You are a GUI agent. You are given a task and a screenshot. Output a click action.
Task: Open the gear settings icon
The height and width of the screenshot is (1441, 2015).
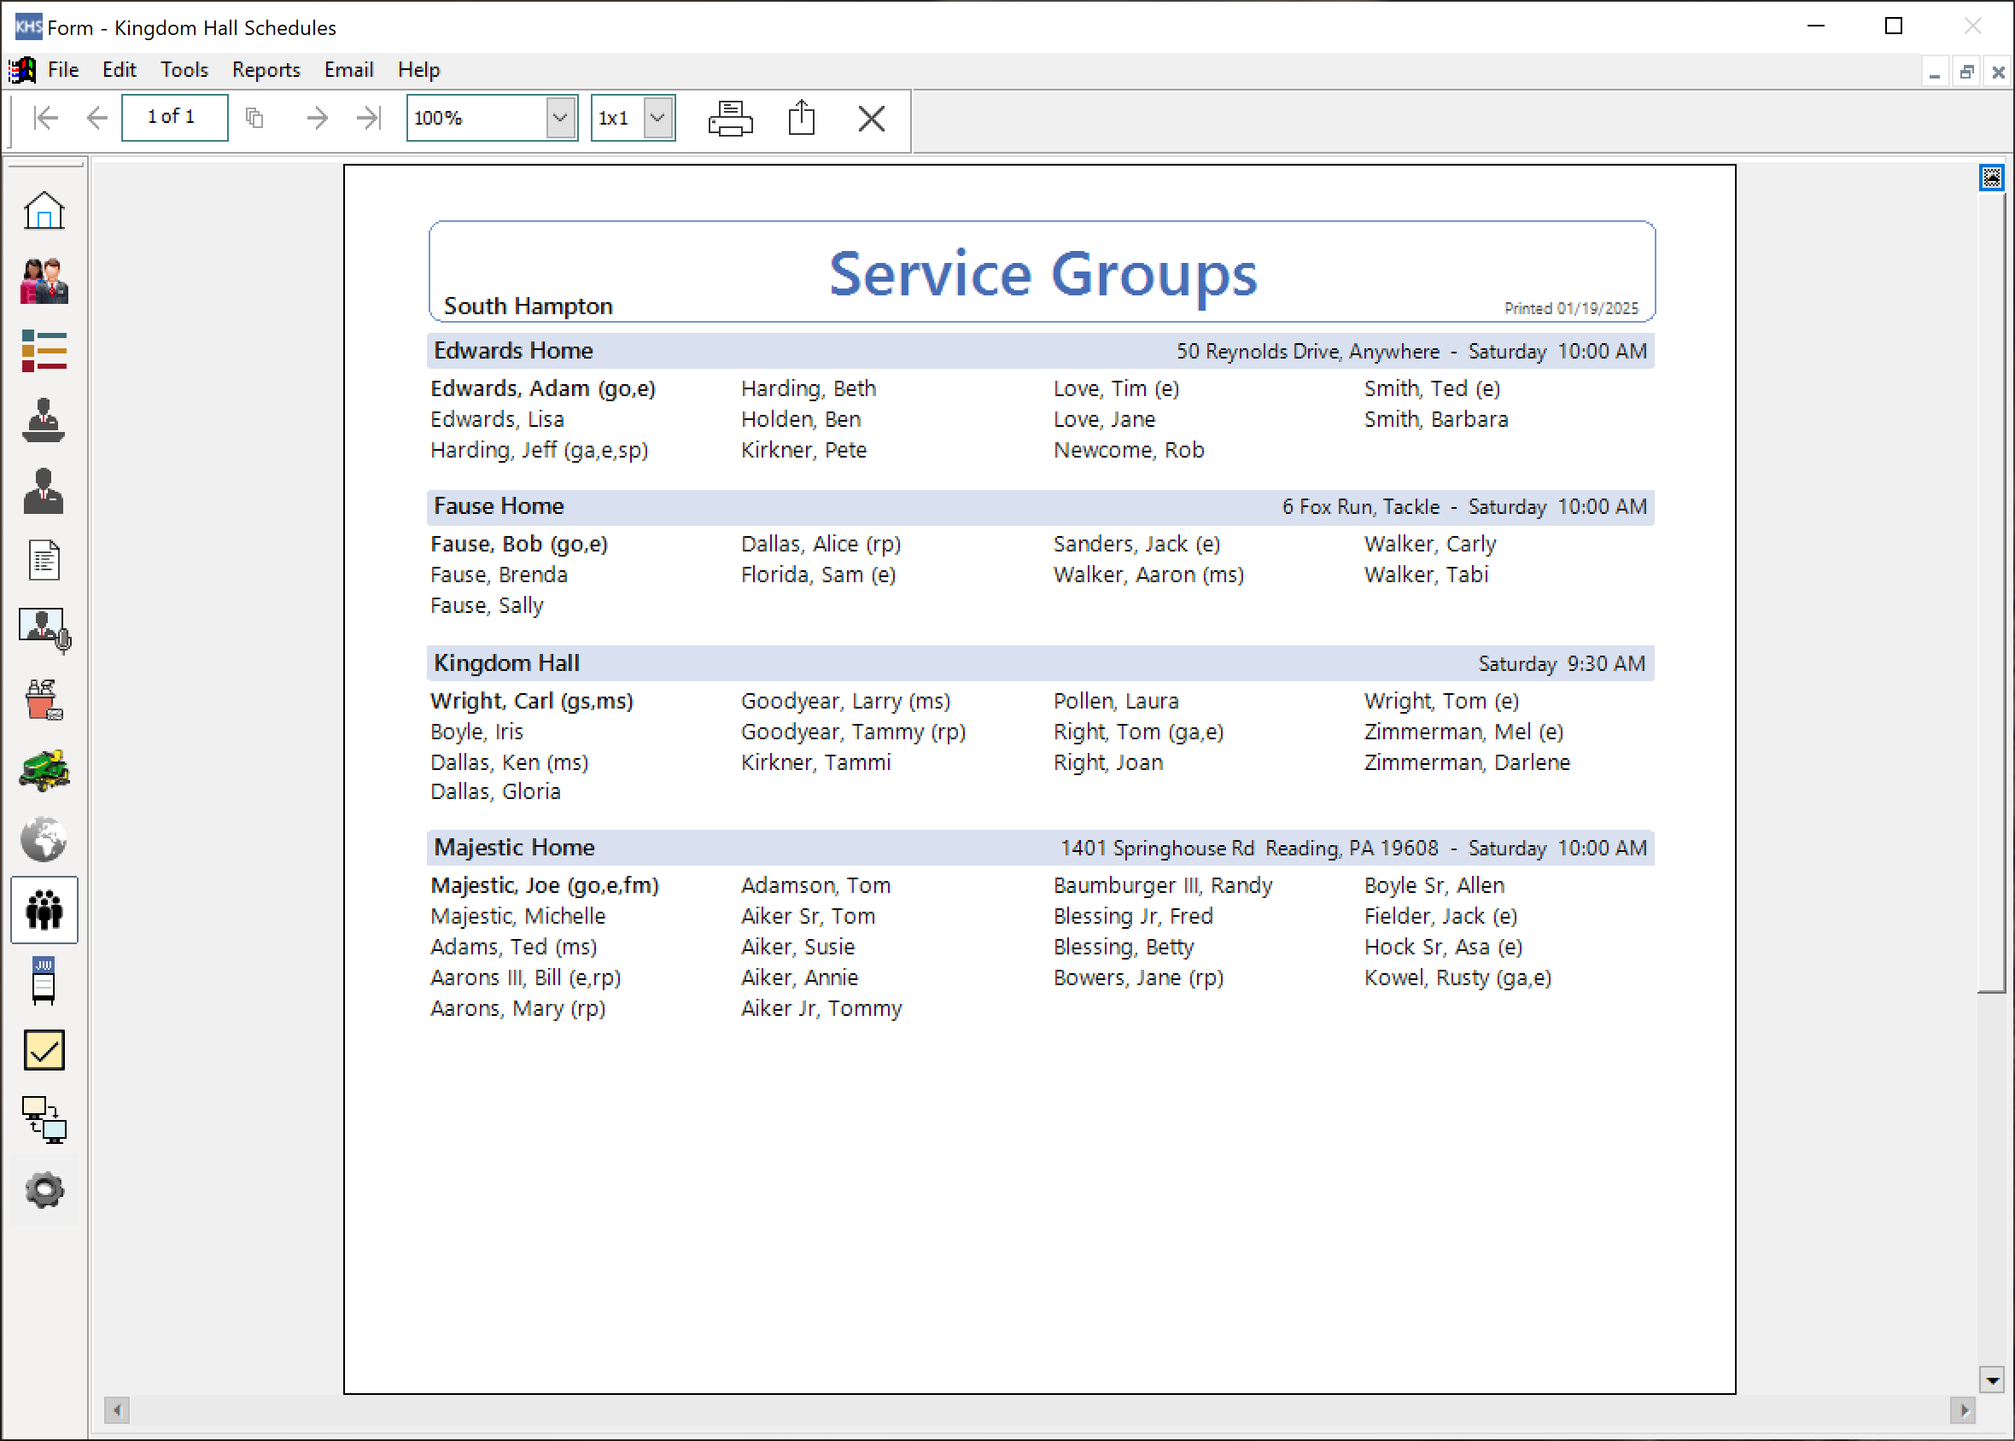(x=44, y=1190)
